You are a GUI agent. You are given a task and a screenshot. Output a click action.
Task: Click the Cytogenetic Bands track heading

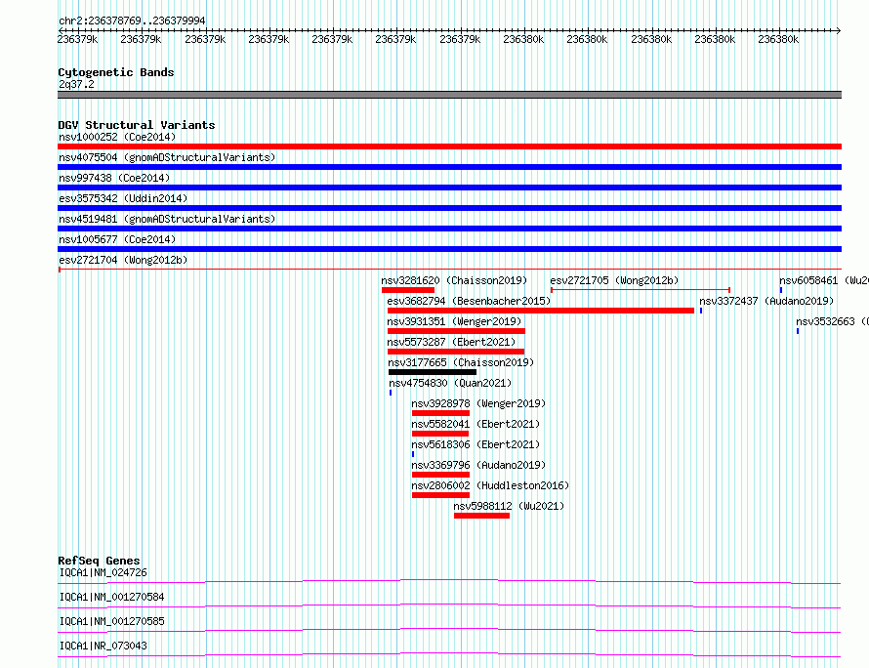point(116,72)
